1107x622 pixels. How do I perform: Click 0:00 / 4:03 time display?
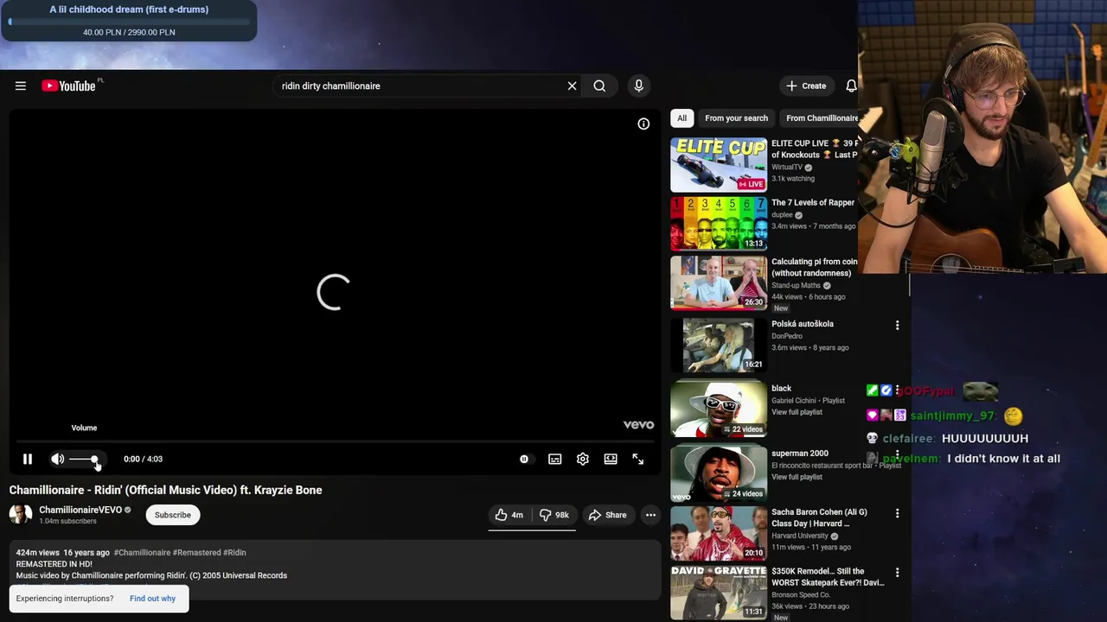coord(143,459)
